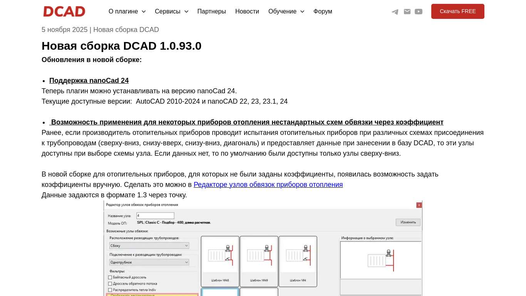Check «Распределитель тепла Indiv» checkbox
Screen dimensions: 526x296
click(110, 290)
